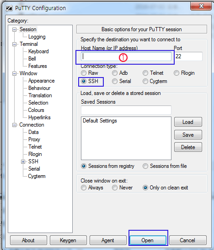Open the Data settings category
Image resolution: width=214 pixels, height=250 pixels.
click(33, 132)
